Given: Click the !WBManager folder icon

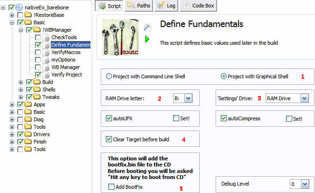Looking at the screenshot, I should (x=37, y=30).
